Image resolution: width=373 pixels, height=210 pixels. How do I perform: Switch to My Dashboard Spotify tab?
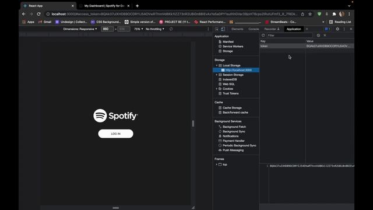[104, 6]
